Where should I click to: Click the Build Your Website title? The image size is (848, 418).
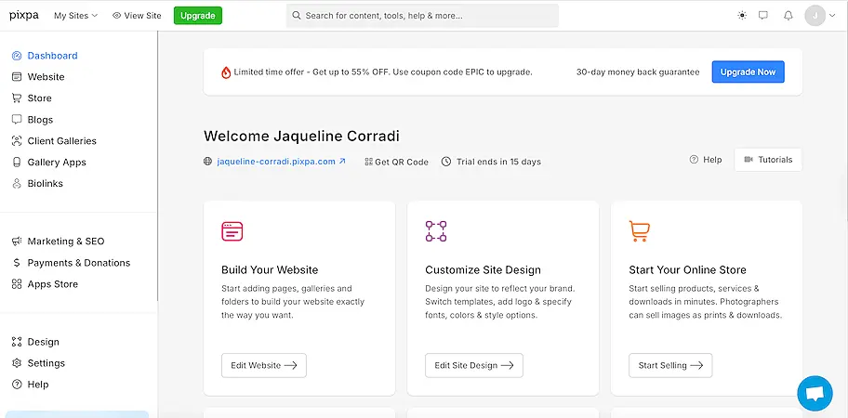pos(270,270)
